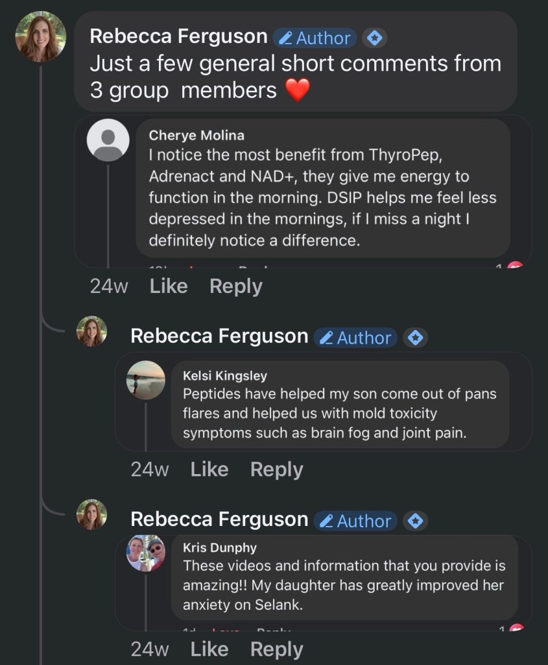The image size is (548, 665).
Task: Open Kelsi Kingsley's profile name
Action: click(x=225, y=375)
